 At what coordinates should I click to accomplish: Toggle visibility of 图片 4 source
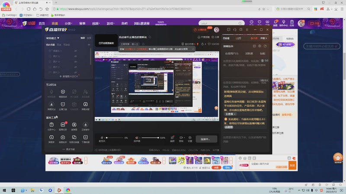pos(75,62)
